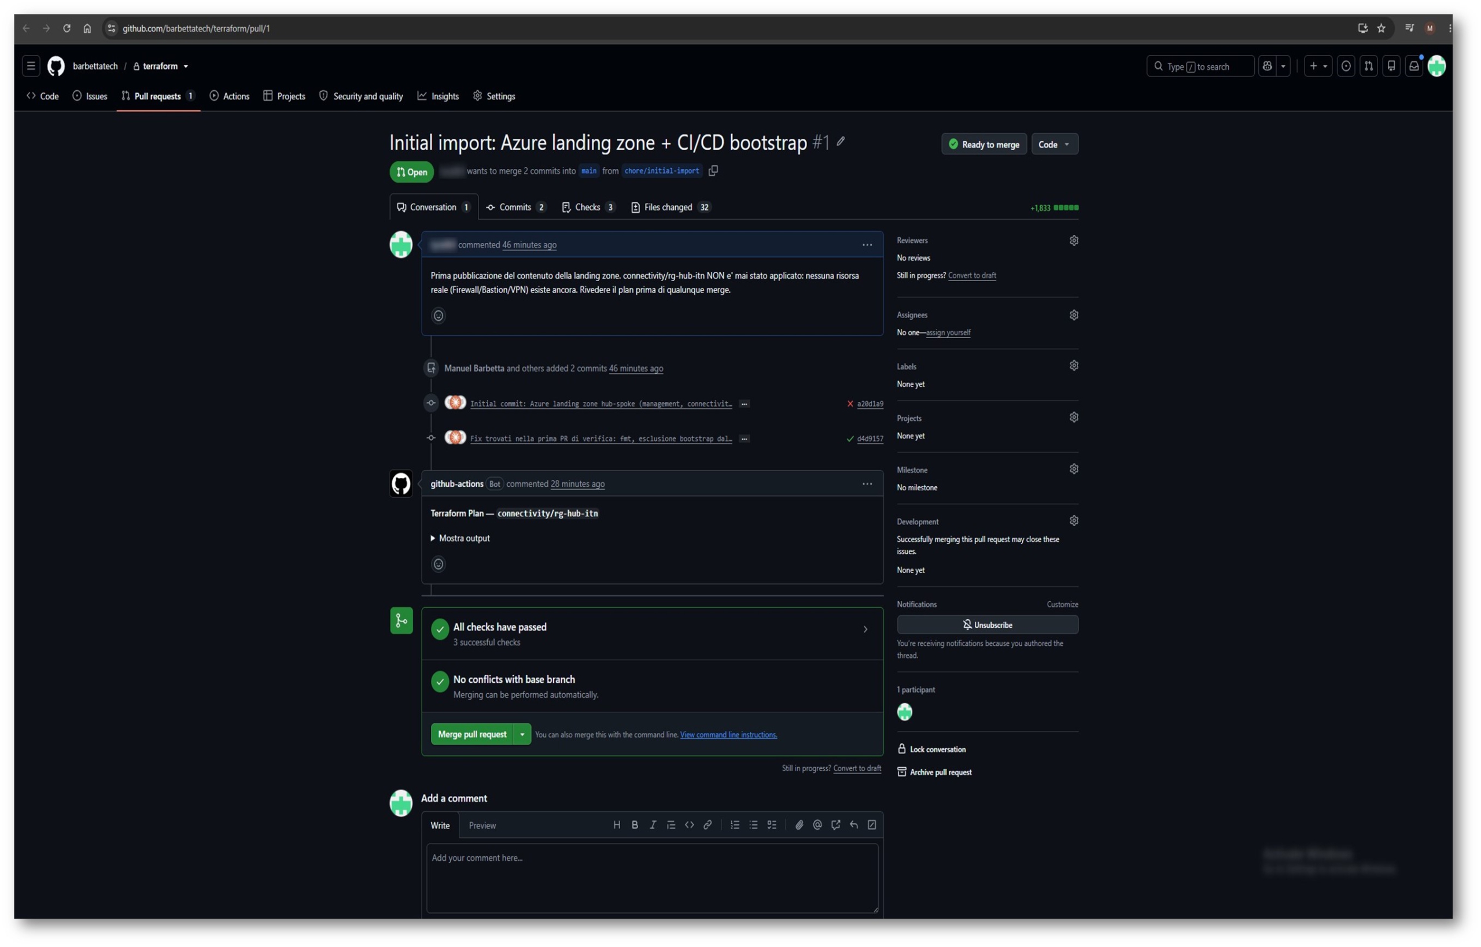Open the Development gear settings
This screenshot has height=947, width=1481.
pos(1074,521)
